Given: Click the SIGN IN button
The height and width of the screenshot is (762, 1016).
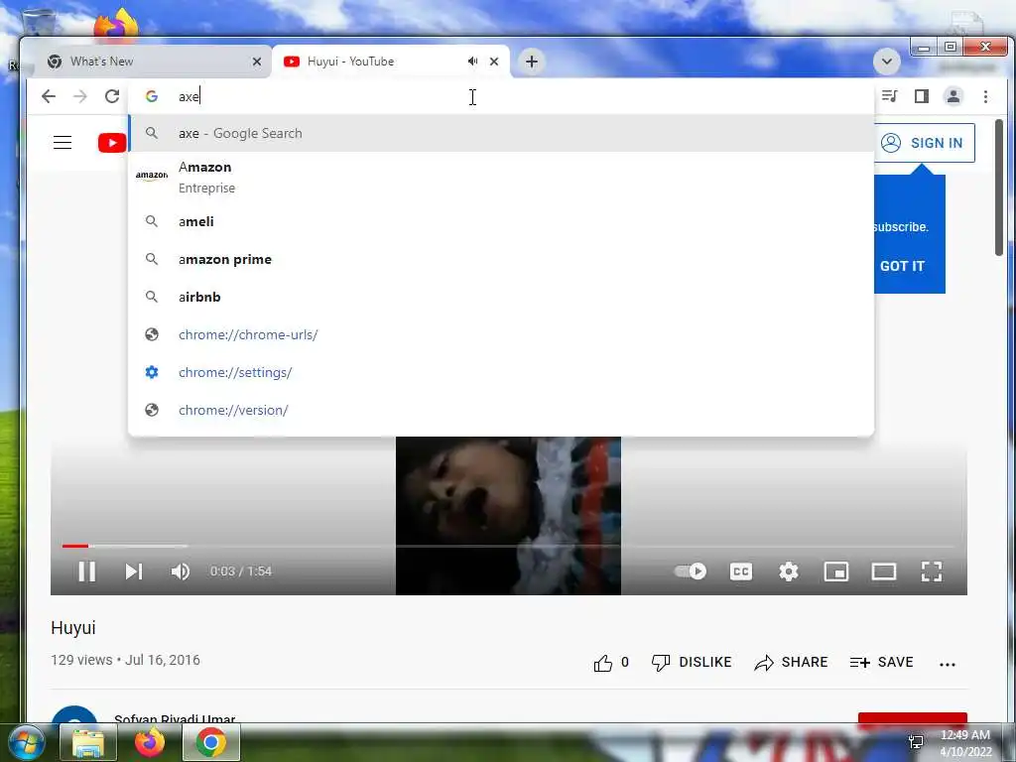Looking at the screenshot, I should [x=924, y=143].
